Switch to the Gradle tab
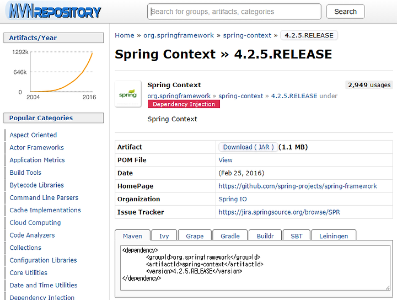This screenshot has height=300, width=397. [x=230, y=235]
